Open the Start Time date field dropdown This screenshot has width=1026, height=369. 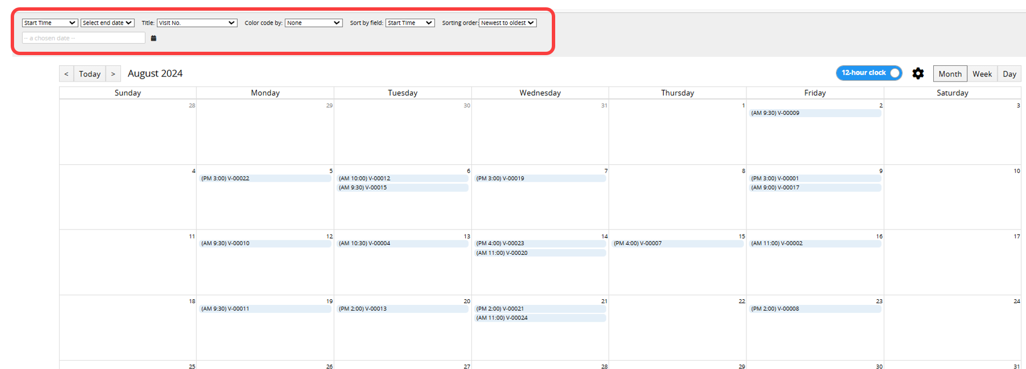pos(49,23)
